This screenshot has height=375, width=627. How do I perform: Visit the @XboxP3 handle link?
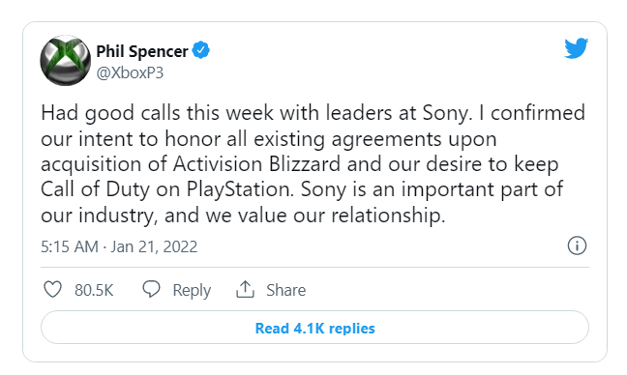[130, 72]
